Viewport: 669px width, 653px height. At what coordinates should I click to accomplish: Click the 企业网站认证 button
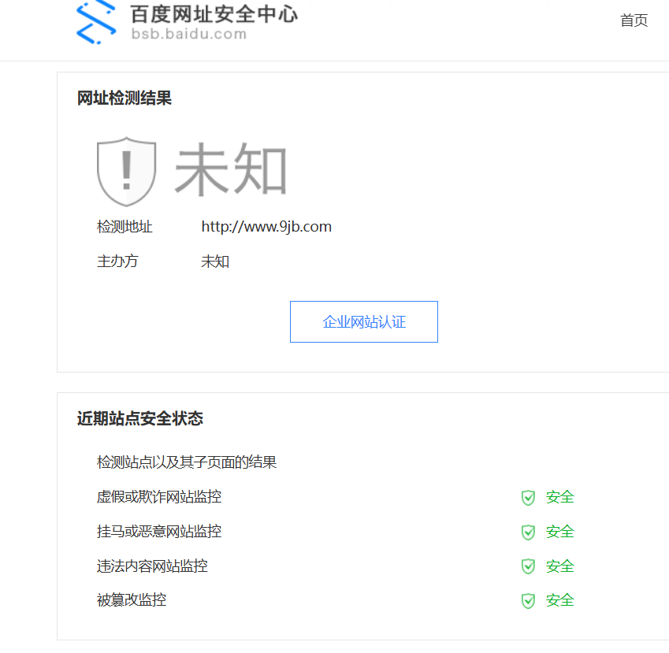point(363,321)
